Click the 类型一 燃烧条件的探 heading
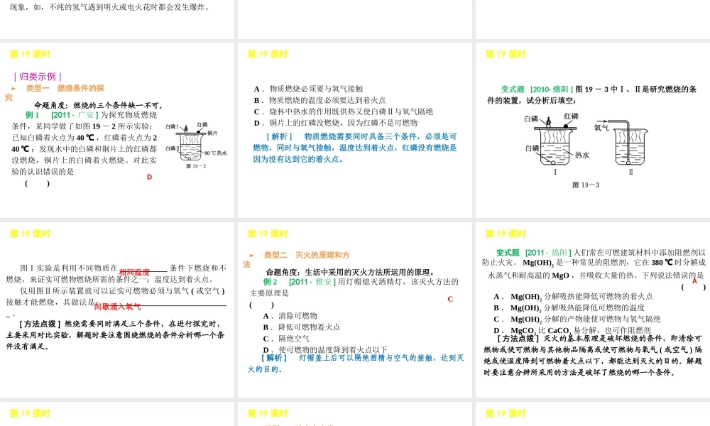This screenshot has width=710, height=426. (x=65, y=88)
